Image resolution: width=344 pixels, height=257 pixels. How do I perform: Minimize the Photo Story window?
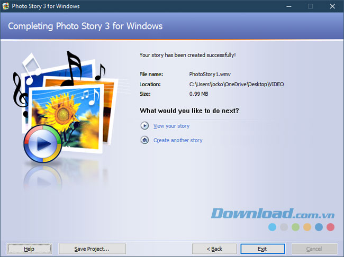289,6
